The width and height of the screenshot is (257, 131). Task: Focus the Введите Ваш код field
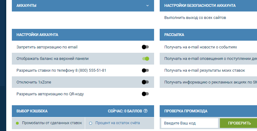[x=189, y=123]
